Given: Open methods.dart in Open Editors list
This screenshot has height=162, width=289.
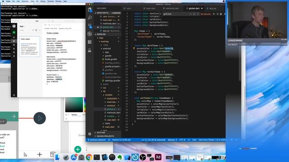Looking at the screenshot, I should [x=108, y=23].
